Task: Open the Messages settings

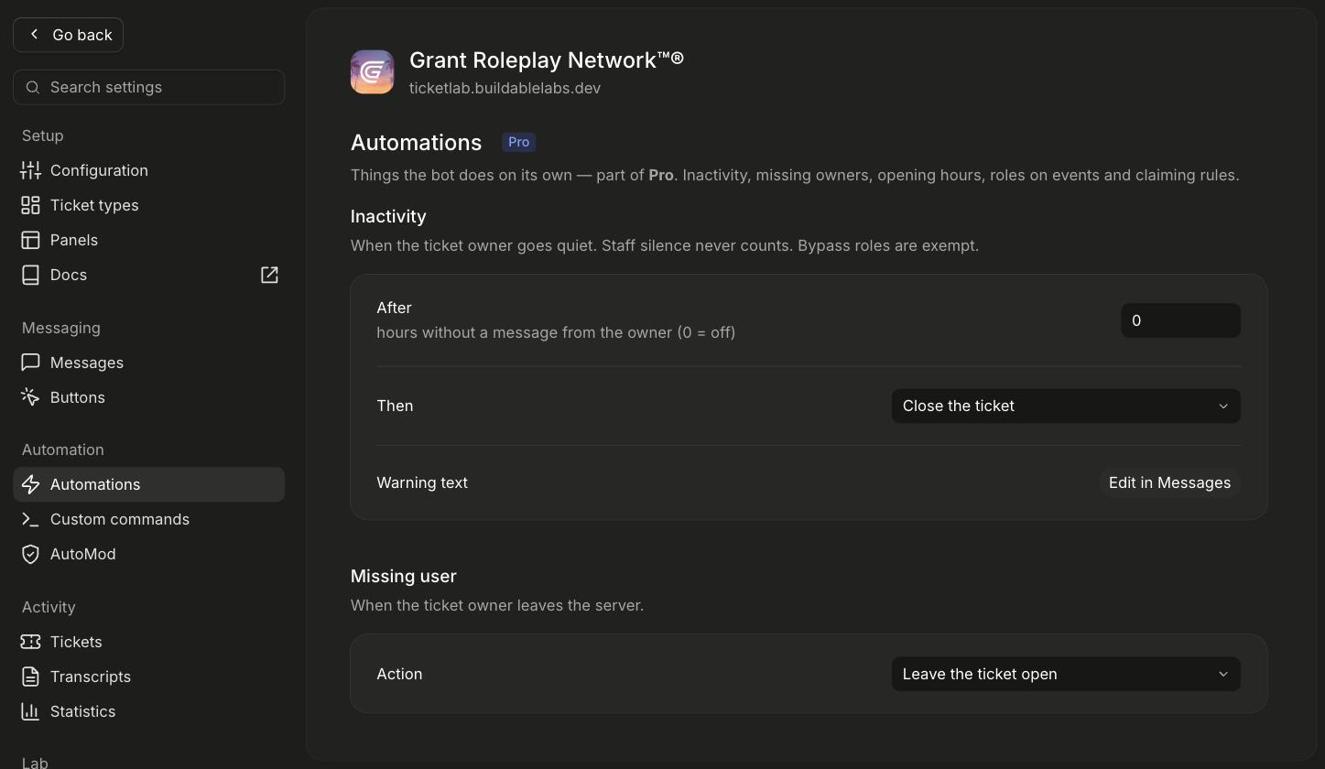Action: (148, 363)
